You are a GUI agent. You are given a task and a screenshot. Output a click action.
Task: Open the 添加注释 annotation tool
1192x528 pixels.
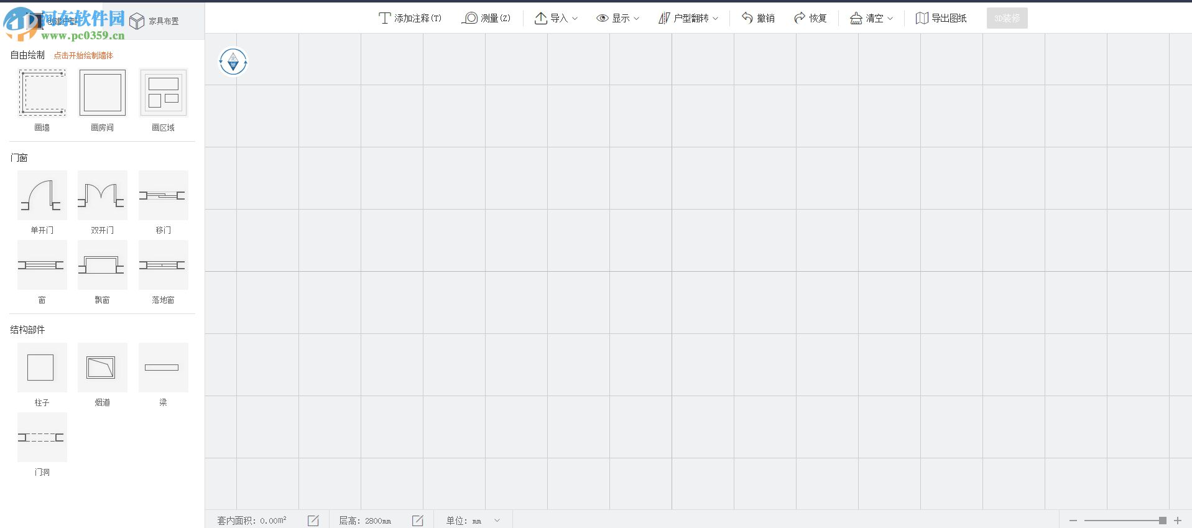pos(410,18)
